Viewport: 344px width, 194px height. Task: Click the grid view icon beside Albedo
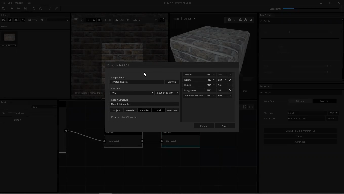pos(162,20)
